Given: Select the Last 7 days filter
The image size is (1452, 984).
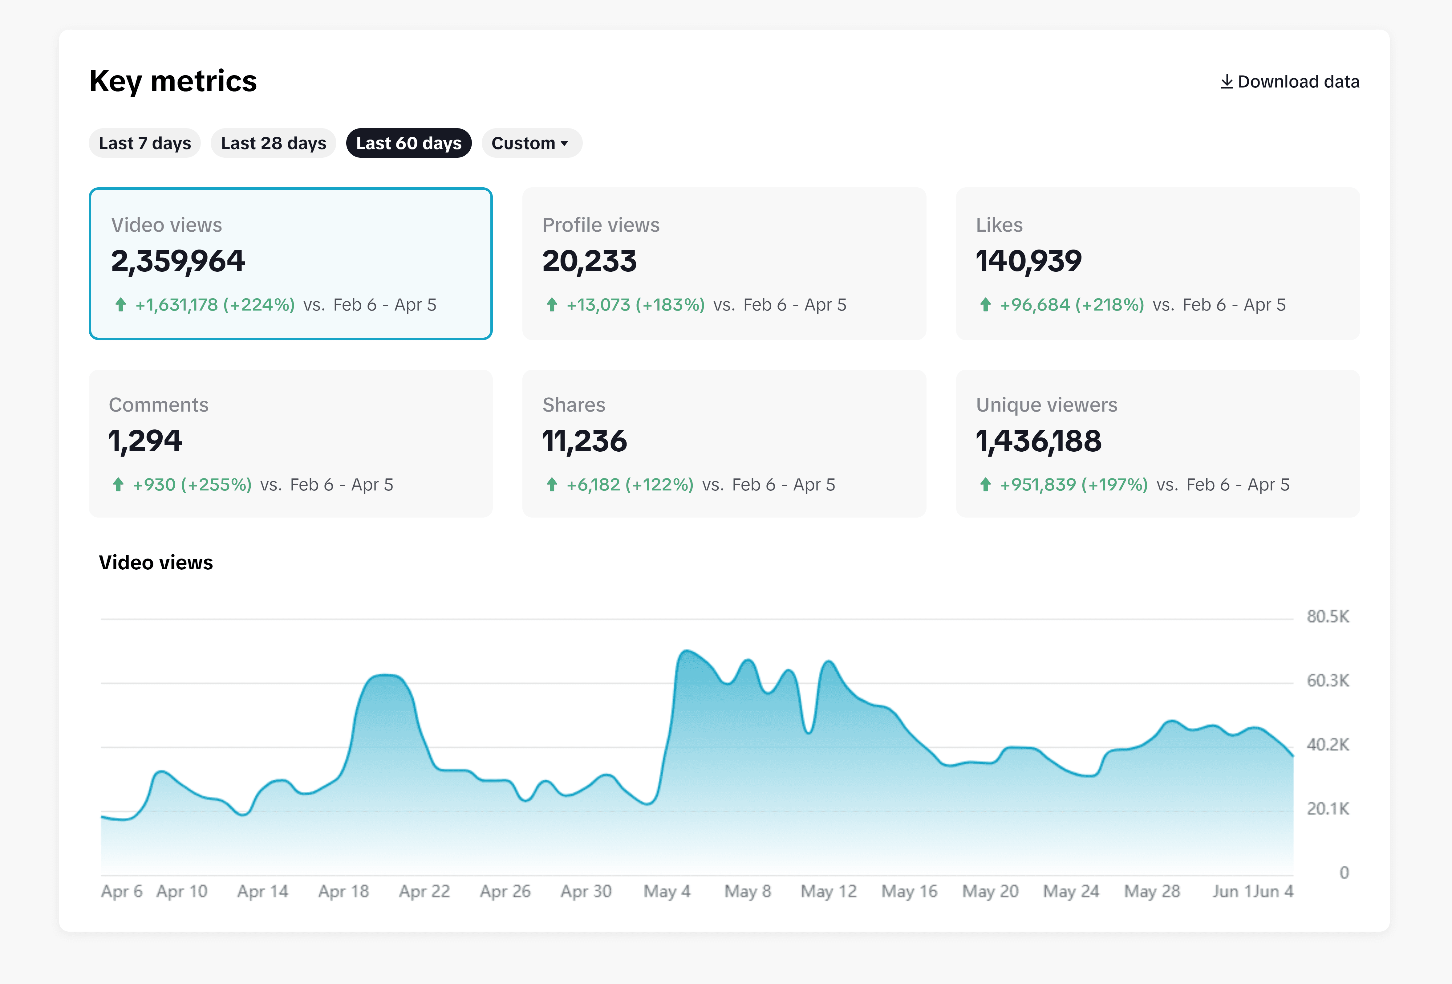Looking at the screenshot, I should coord(145,143).
